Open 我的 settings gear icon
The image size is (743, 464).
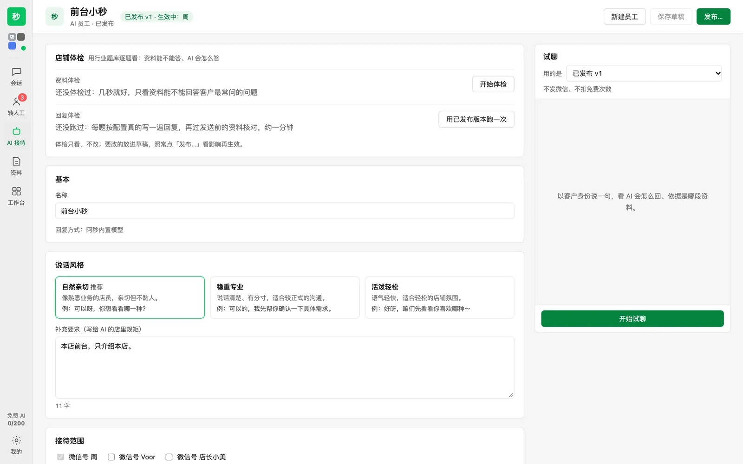[16, 445]
